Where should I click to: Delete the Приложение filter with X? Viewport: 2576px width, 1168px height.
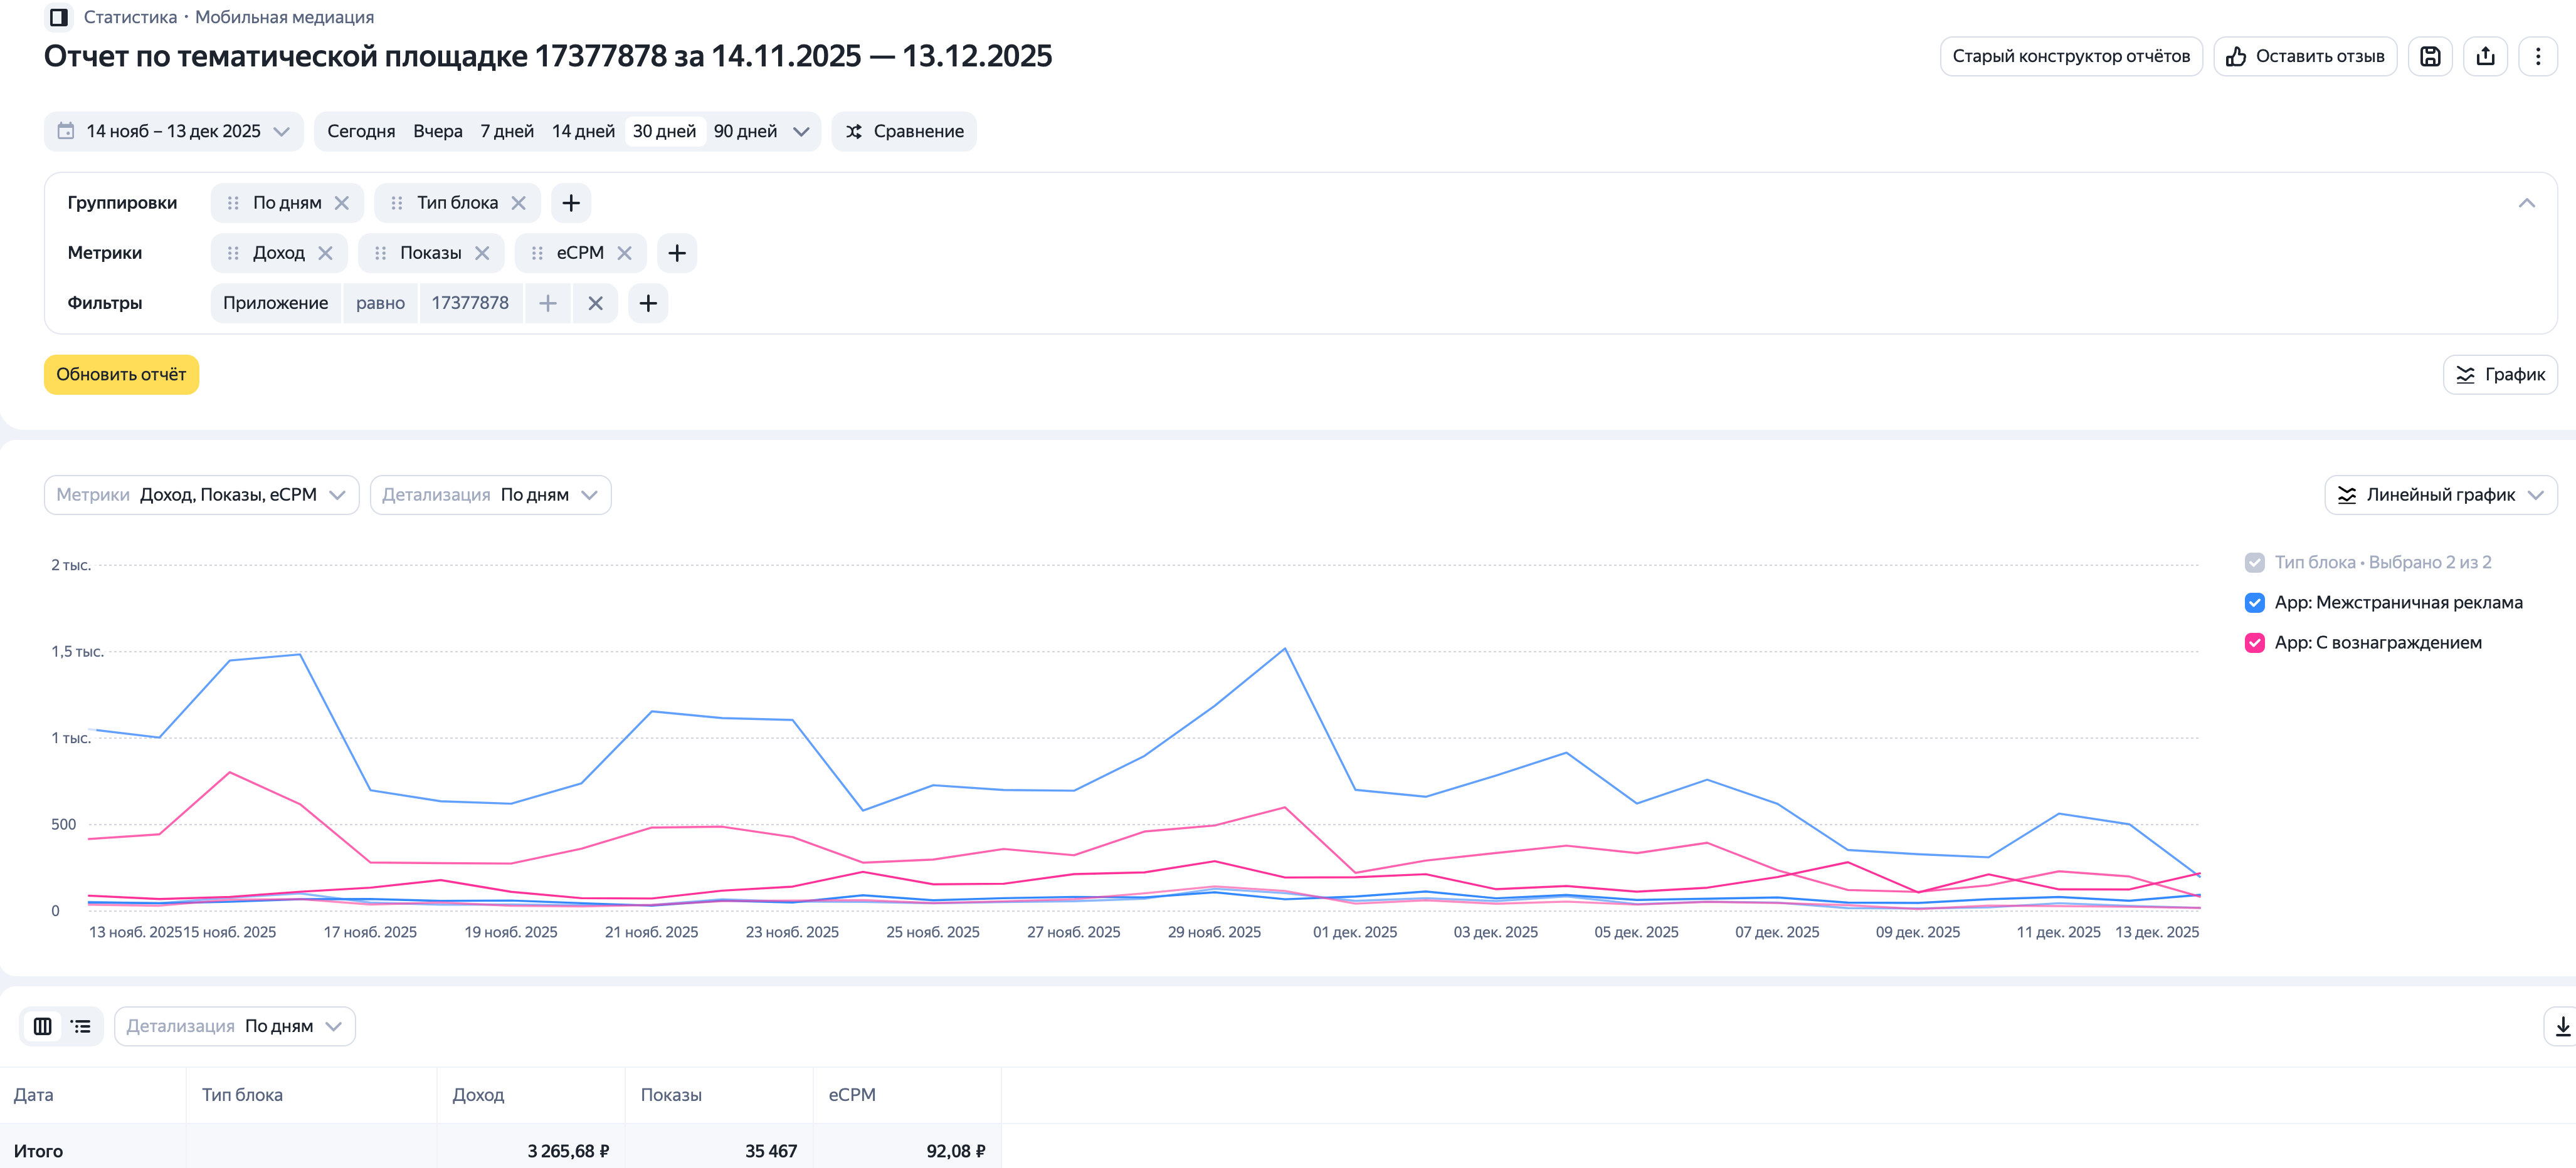[x=595, y=303]
